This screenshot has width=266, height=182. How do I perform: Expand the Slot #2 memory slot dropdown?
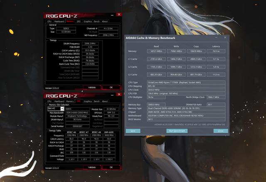click(62, 109)
